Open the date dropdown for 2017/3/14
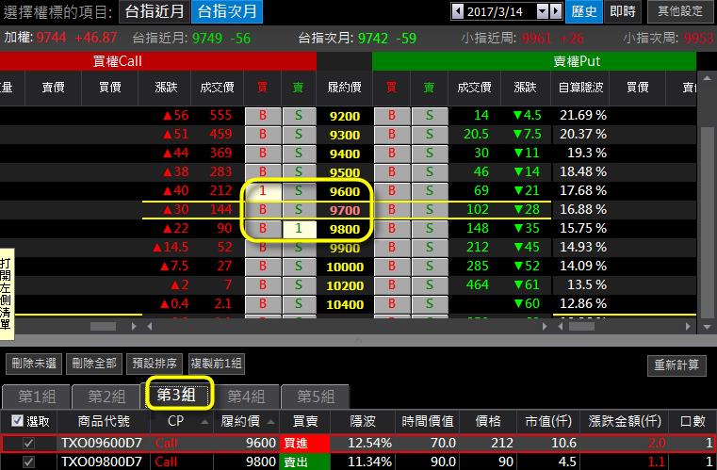The width and height of the screenshot is (717, 470). [543, 11]
